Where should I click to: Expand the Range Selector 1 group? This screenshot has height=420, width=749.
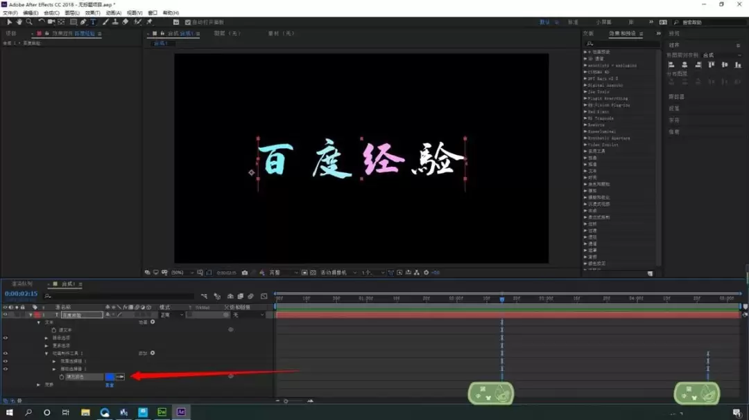[54, 361]
